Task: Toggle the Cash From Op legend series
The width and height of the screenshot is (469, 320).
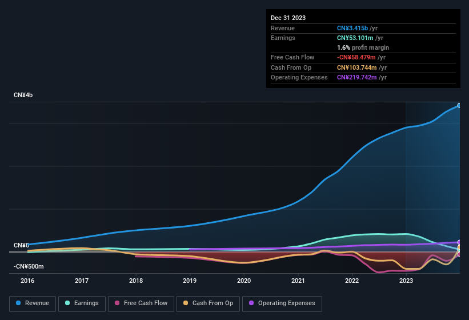Action: point(208,303)
